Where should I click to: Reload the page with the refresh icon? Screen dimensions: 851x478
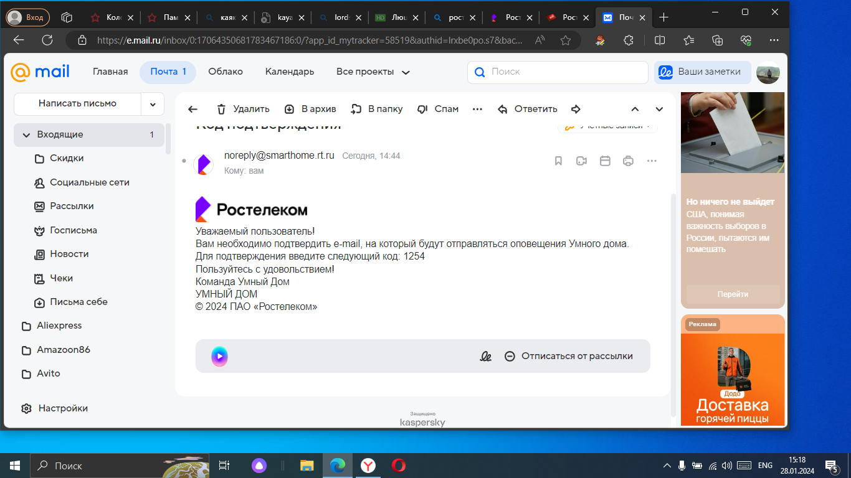47,40
